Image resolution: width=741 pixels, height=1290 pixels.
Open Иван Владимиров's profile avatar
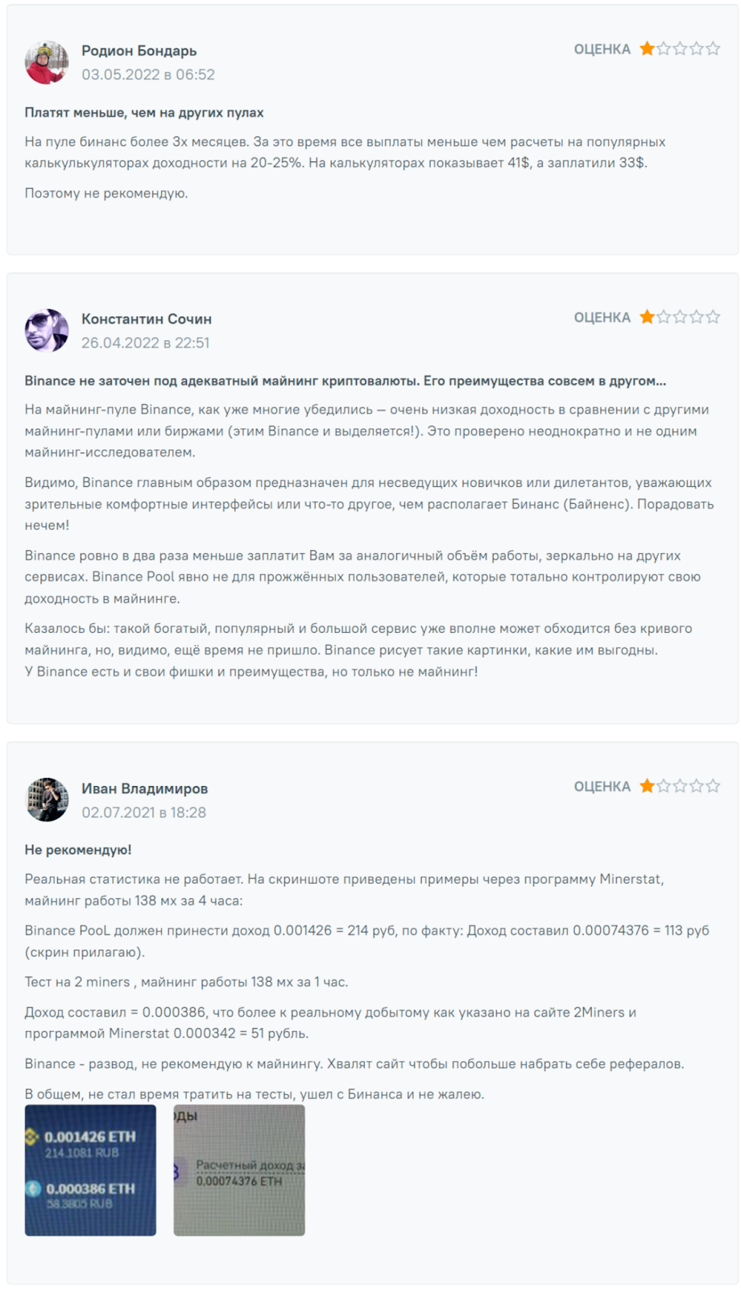click(x=47, y=800)
